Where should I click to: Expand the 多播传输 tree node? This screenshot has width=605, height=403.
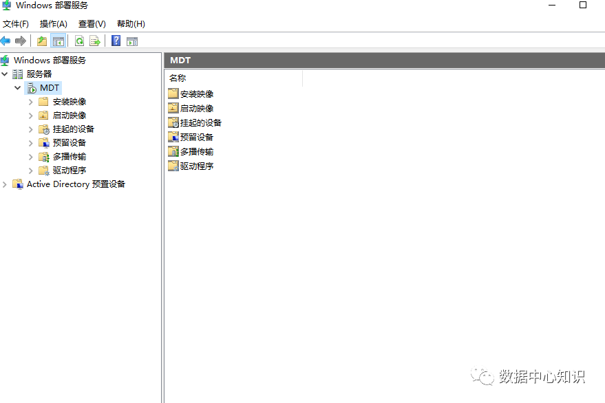tap(31, 157)
